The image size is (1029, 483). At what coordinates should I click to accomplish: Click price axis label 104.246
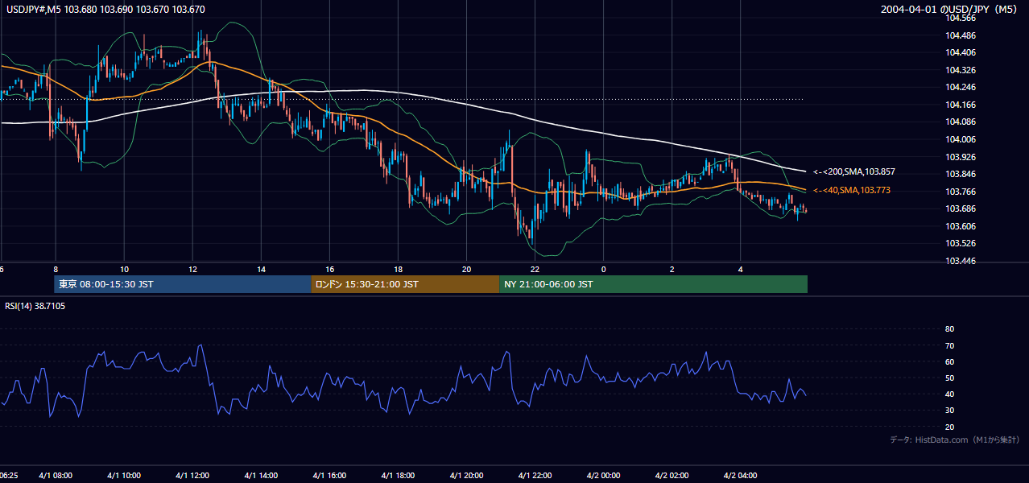(960, 87)
